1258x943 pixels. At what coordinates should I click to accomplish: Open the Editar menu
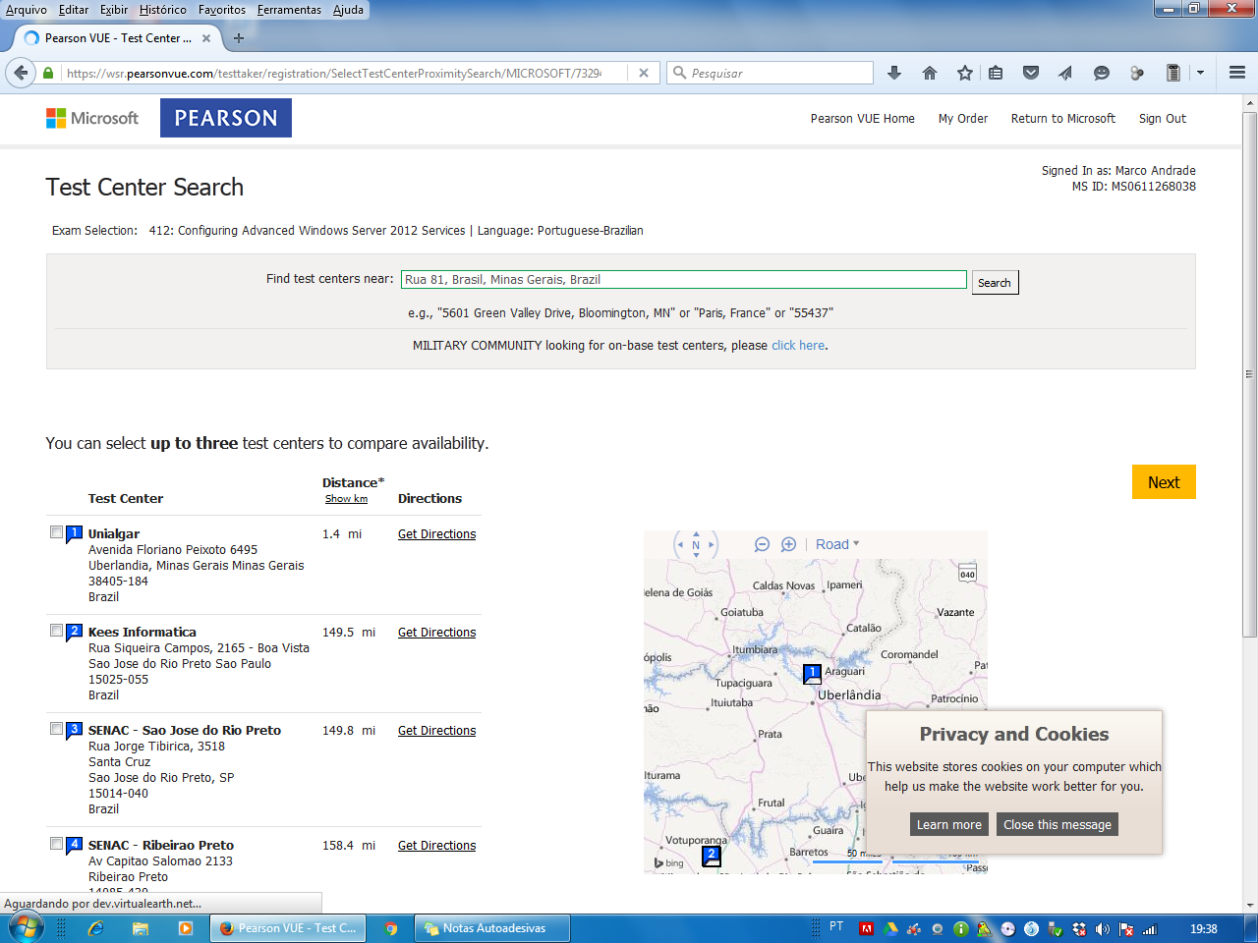pos(74,10)
